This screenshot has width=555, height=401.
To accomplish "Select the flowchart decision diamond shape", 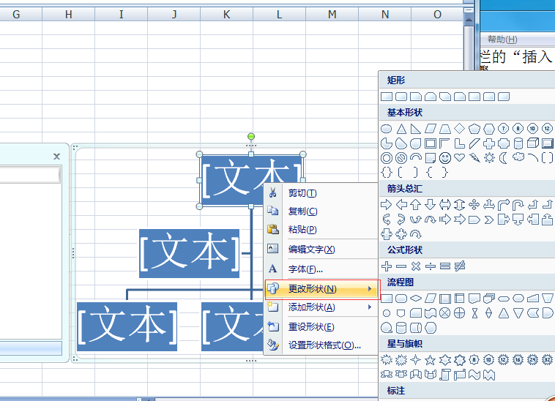I will [416, 299].
